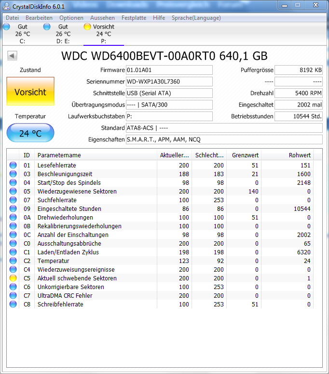The height and width of the screenshot is (374, 329).
Task: Click status orb of Lesefehlerrate row
Action: click(x=13, y=165)
